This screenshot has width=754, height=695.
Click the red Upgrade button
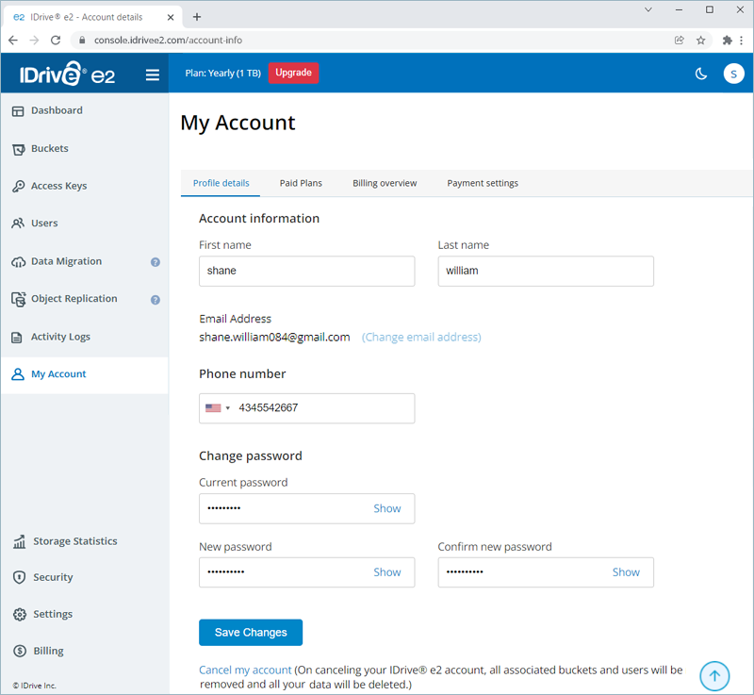tap(293, 74)
